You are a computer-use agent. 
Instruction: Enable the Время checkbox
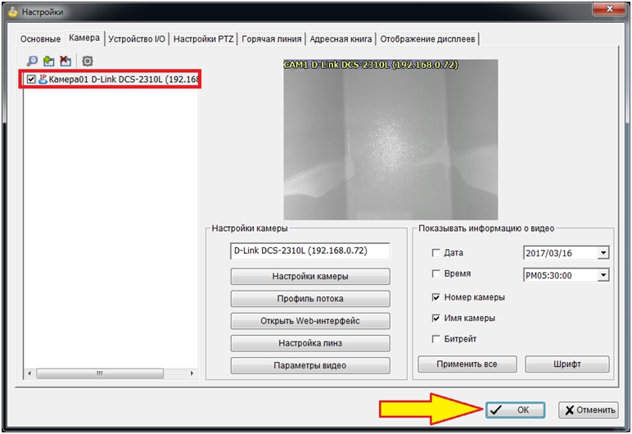436,274
